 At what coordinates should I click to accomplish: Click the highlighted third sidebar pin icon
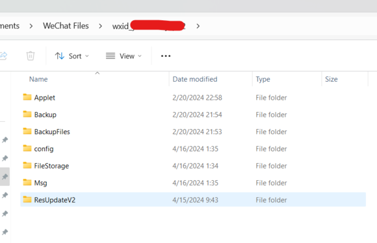5,177
